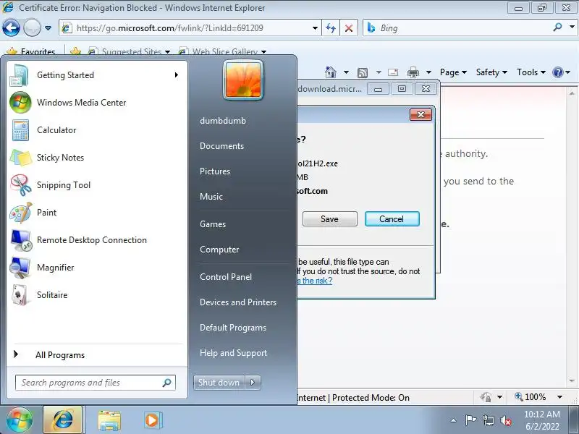Click the risk hyperlink in download dialog
The height and width of the screenshot is (434, 579).
(315, 281)
